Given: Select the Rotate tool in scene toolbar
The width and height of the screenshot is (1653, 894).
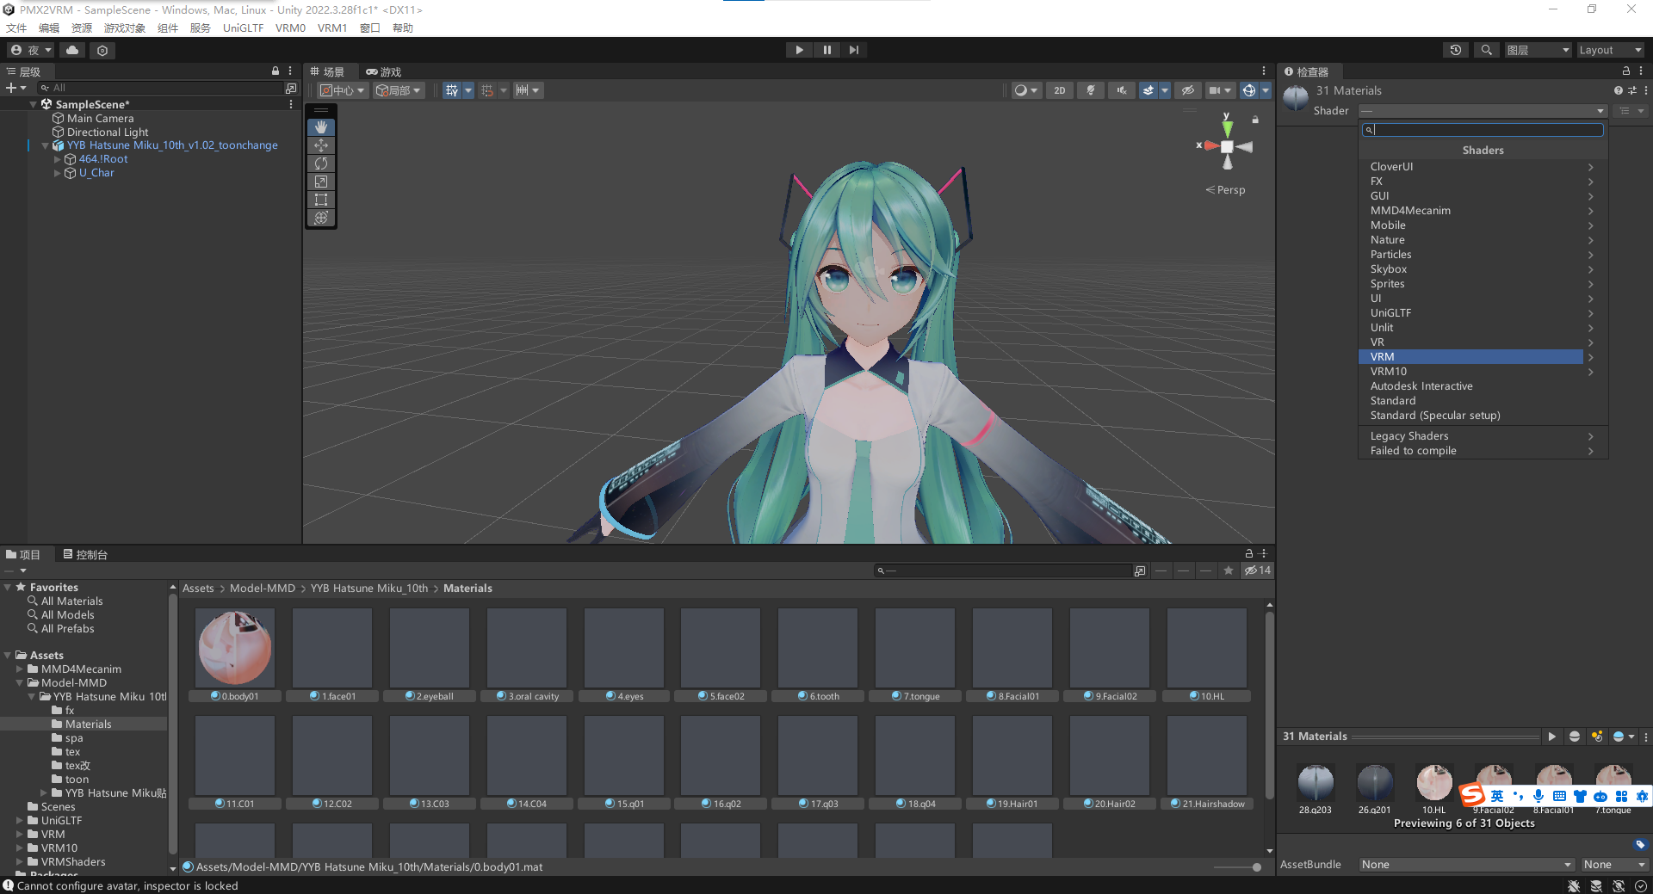Looking at the screenshot, I should click(x=321, y=163).
